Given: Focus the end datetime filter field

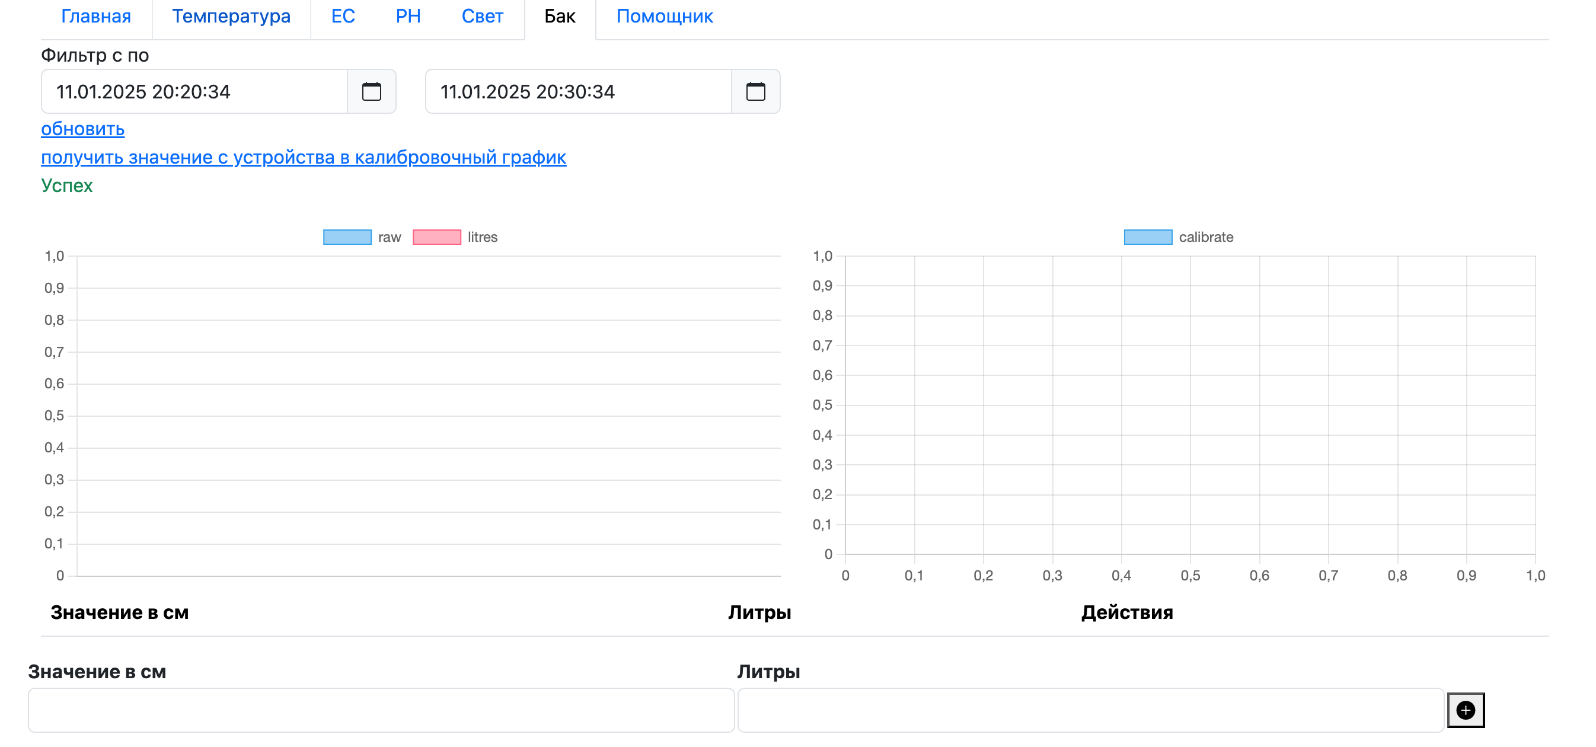Looking at the screenshot, I should 578,92.
